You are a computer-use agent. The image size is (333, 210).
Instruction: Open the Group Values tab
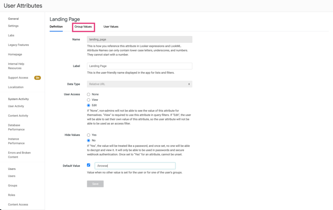pyautogui.click(x=83, y=27)
